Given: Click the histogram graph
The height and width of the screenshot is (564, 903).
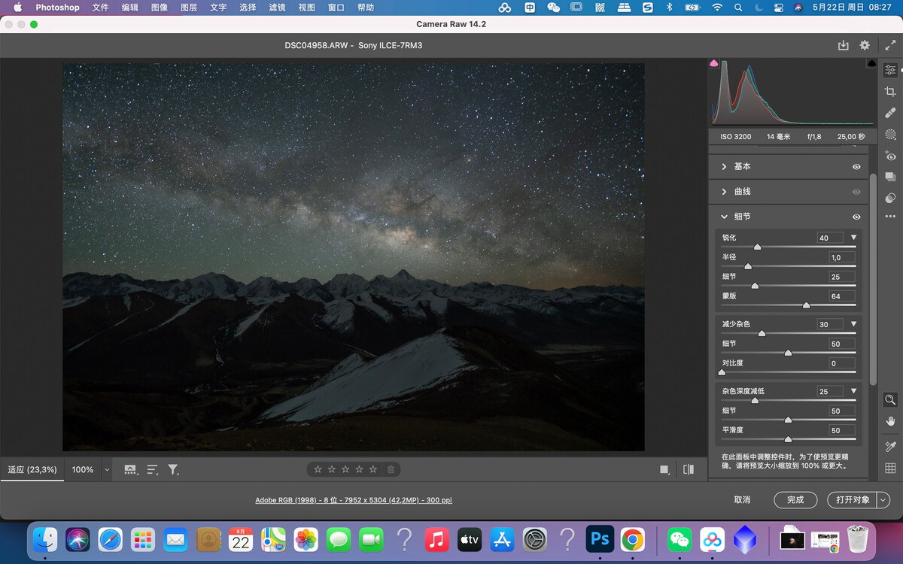Looking at the screenshot, I should pos(792,92).
